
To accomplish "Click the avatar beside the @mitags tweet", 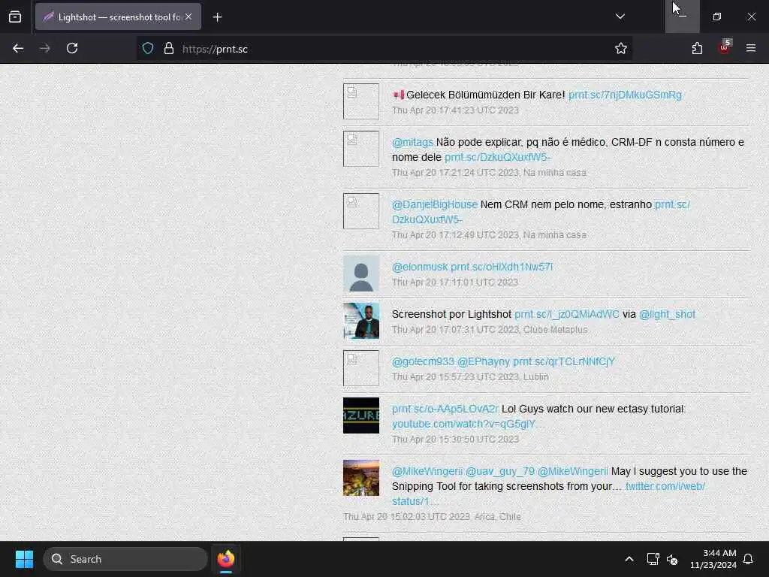I will click(x=361, y=149).
